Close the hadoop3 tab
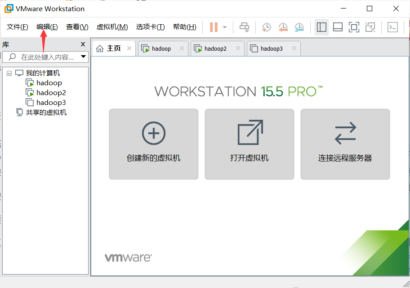 [x=294, y=48]
